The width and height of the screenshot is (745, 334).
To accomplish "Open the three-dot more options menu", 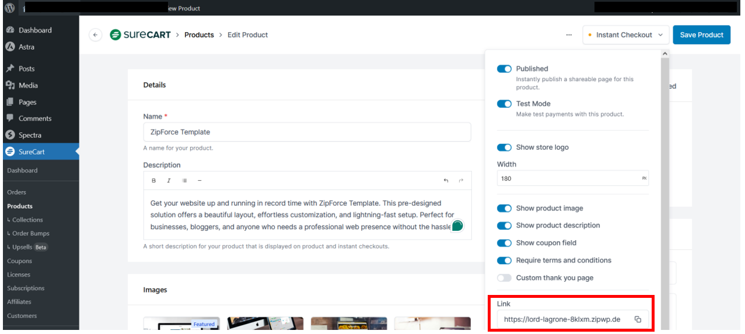I will tap(569, 35).
